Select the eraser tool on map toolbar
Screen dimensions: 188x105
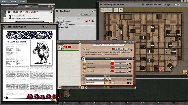(110, 10)
